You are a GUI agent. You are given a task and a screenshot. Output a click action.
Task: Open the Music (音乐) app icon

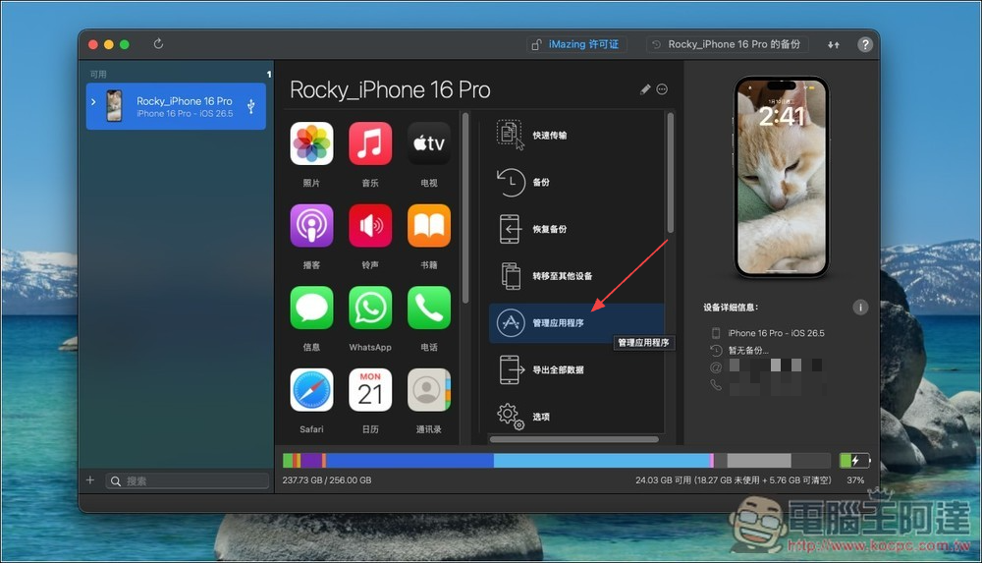tap(370, 143)
